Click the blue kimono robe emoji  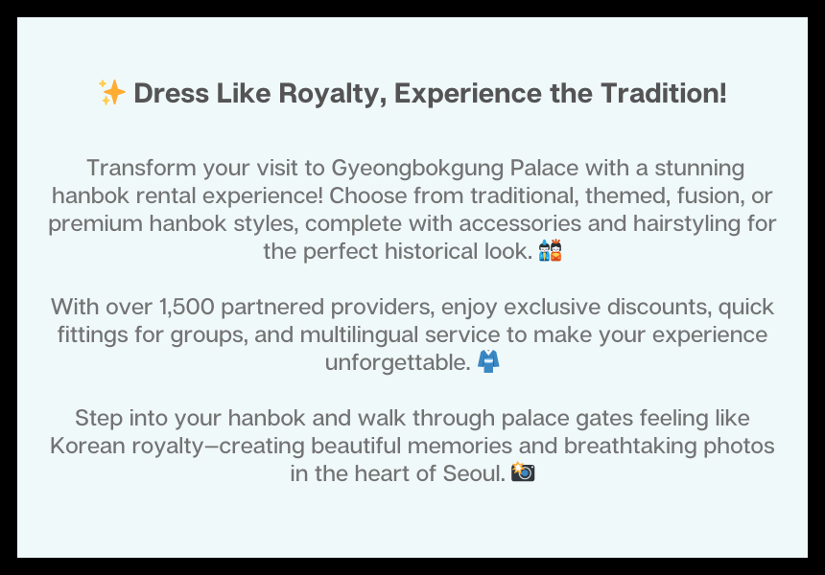click(488, 361)
